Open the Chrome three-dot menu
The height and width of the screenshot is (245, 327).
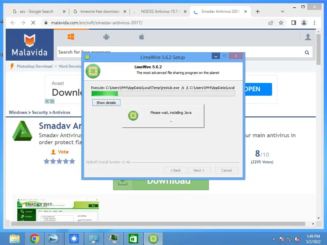[x=314, y=23]
